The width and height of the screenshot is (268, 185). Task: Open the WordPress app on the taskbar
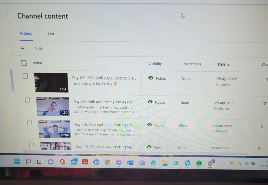click(x=153, y=163)
